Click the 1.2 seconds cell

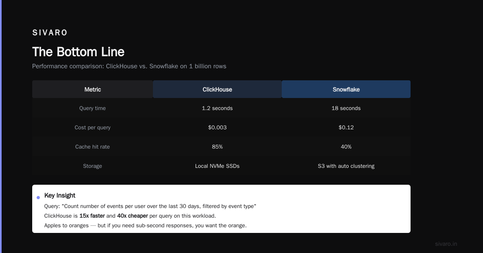point(217,108)
